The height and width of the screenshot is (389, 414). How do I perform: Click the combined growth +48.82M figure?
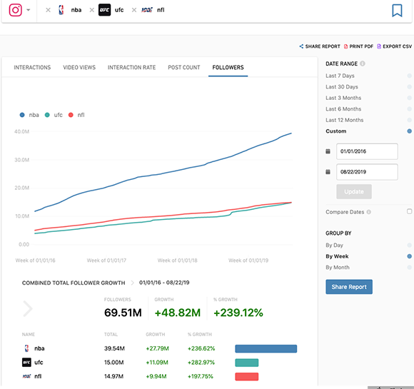pyautogui.click(x=178, y=313)
